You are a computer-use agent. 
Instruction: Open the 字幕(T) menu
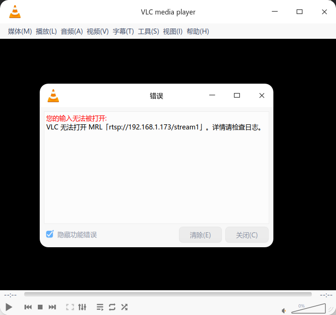pyautogui.click(x=123, y=31)
